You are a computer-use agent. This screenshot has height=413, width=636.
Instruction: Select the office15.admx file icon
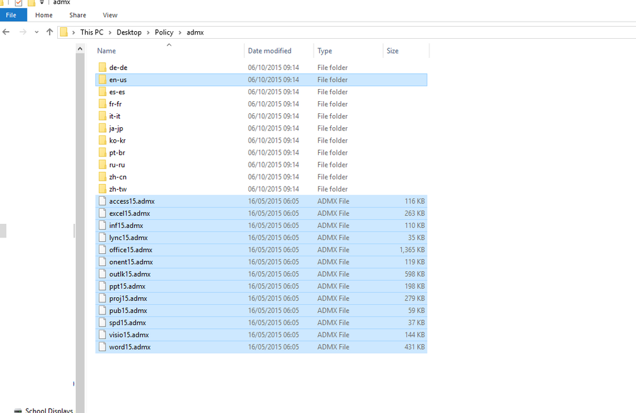(x=102, y=250)
